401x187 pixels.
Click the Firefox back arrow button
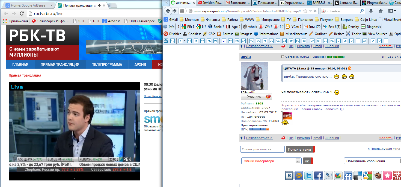point(168,11)
